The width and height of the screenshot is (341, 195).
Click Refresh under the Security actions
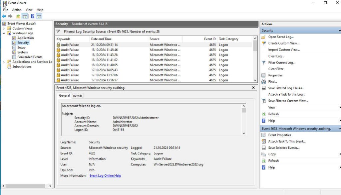274,114
